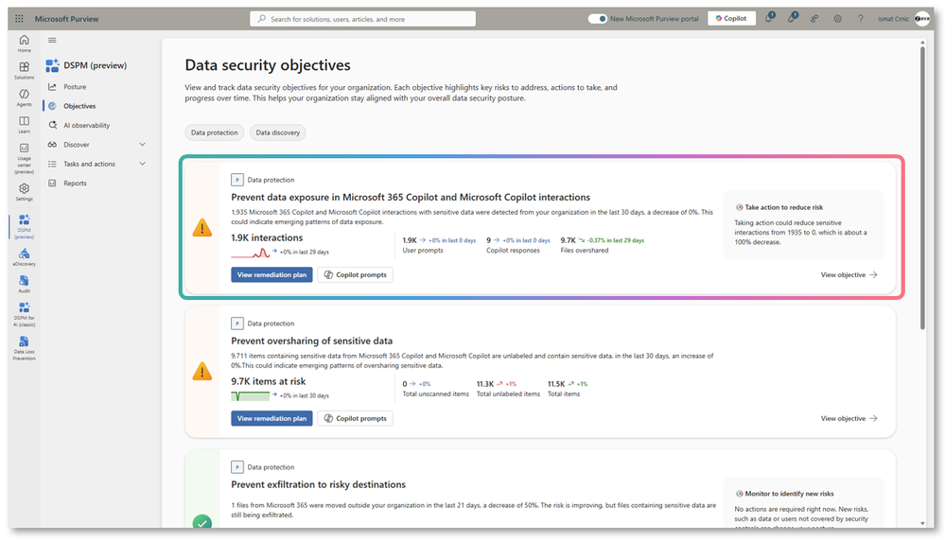Toggle the New Microsoft Purview portal switch
This screenshot has width=945, height=542.
click(x=598, y=19)
